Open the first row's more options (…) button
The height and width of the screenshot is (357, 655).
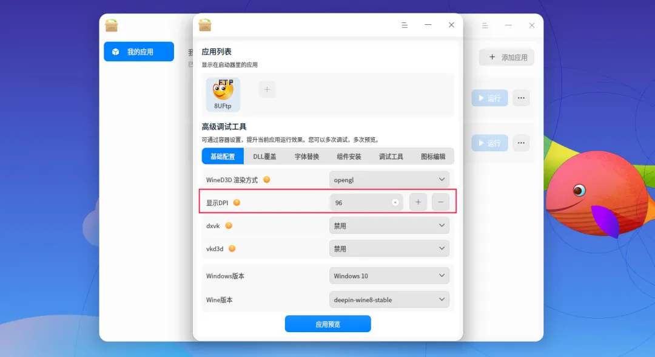pyautogui.click(x=521, y=98)
